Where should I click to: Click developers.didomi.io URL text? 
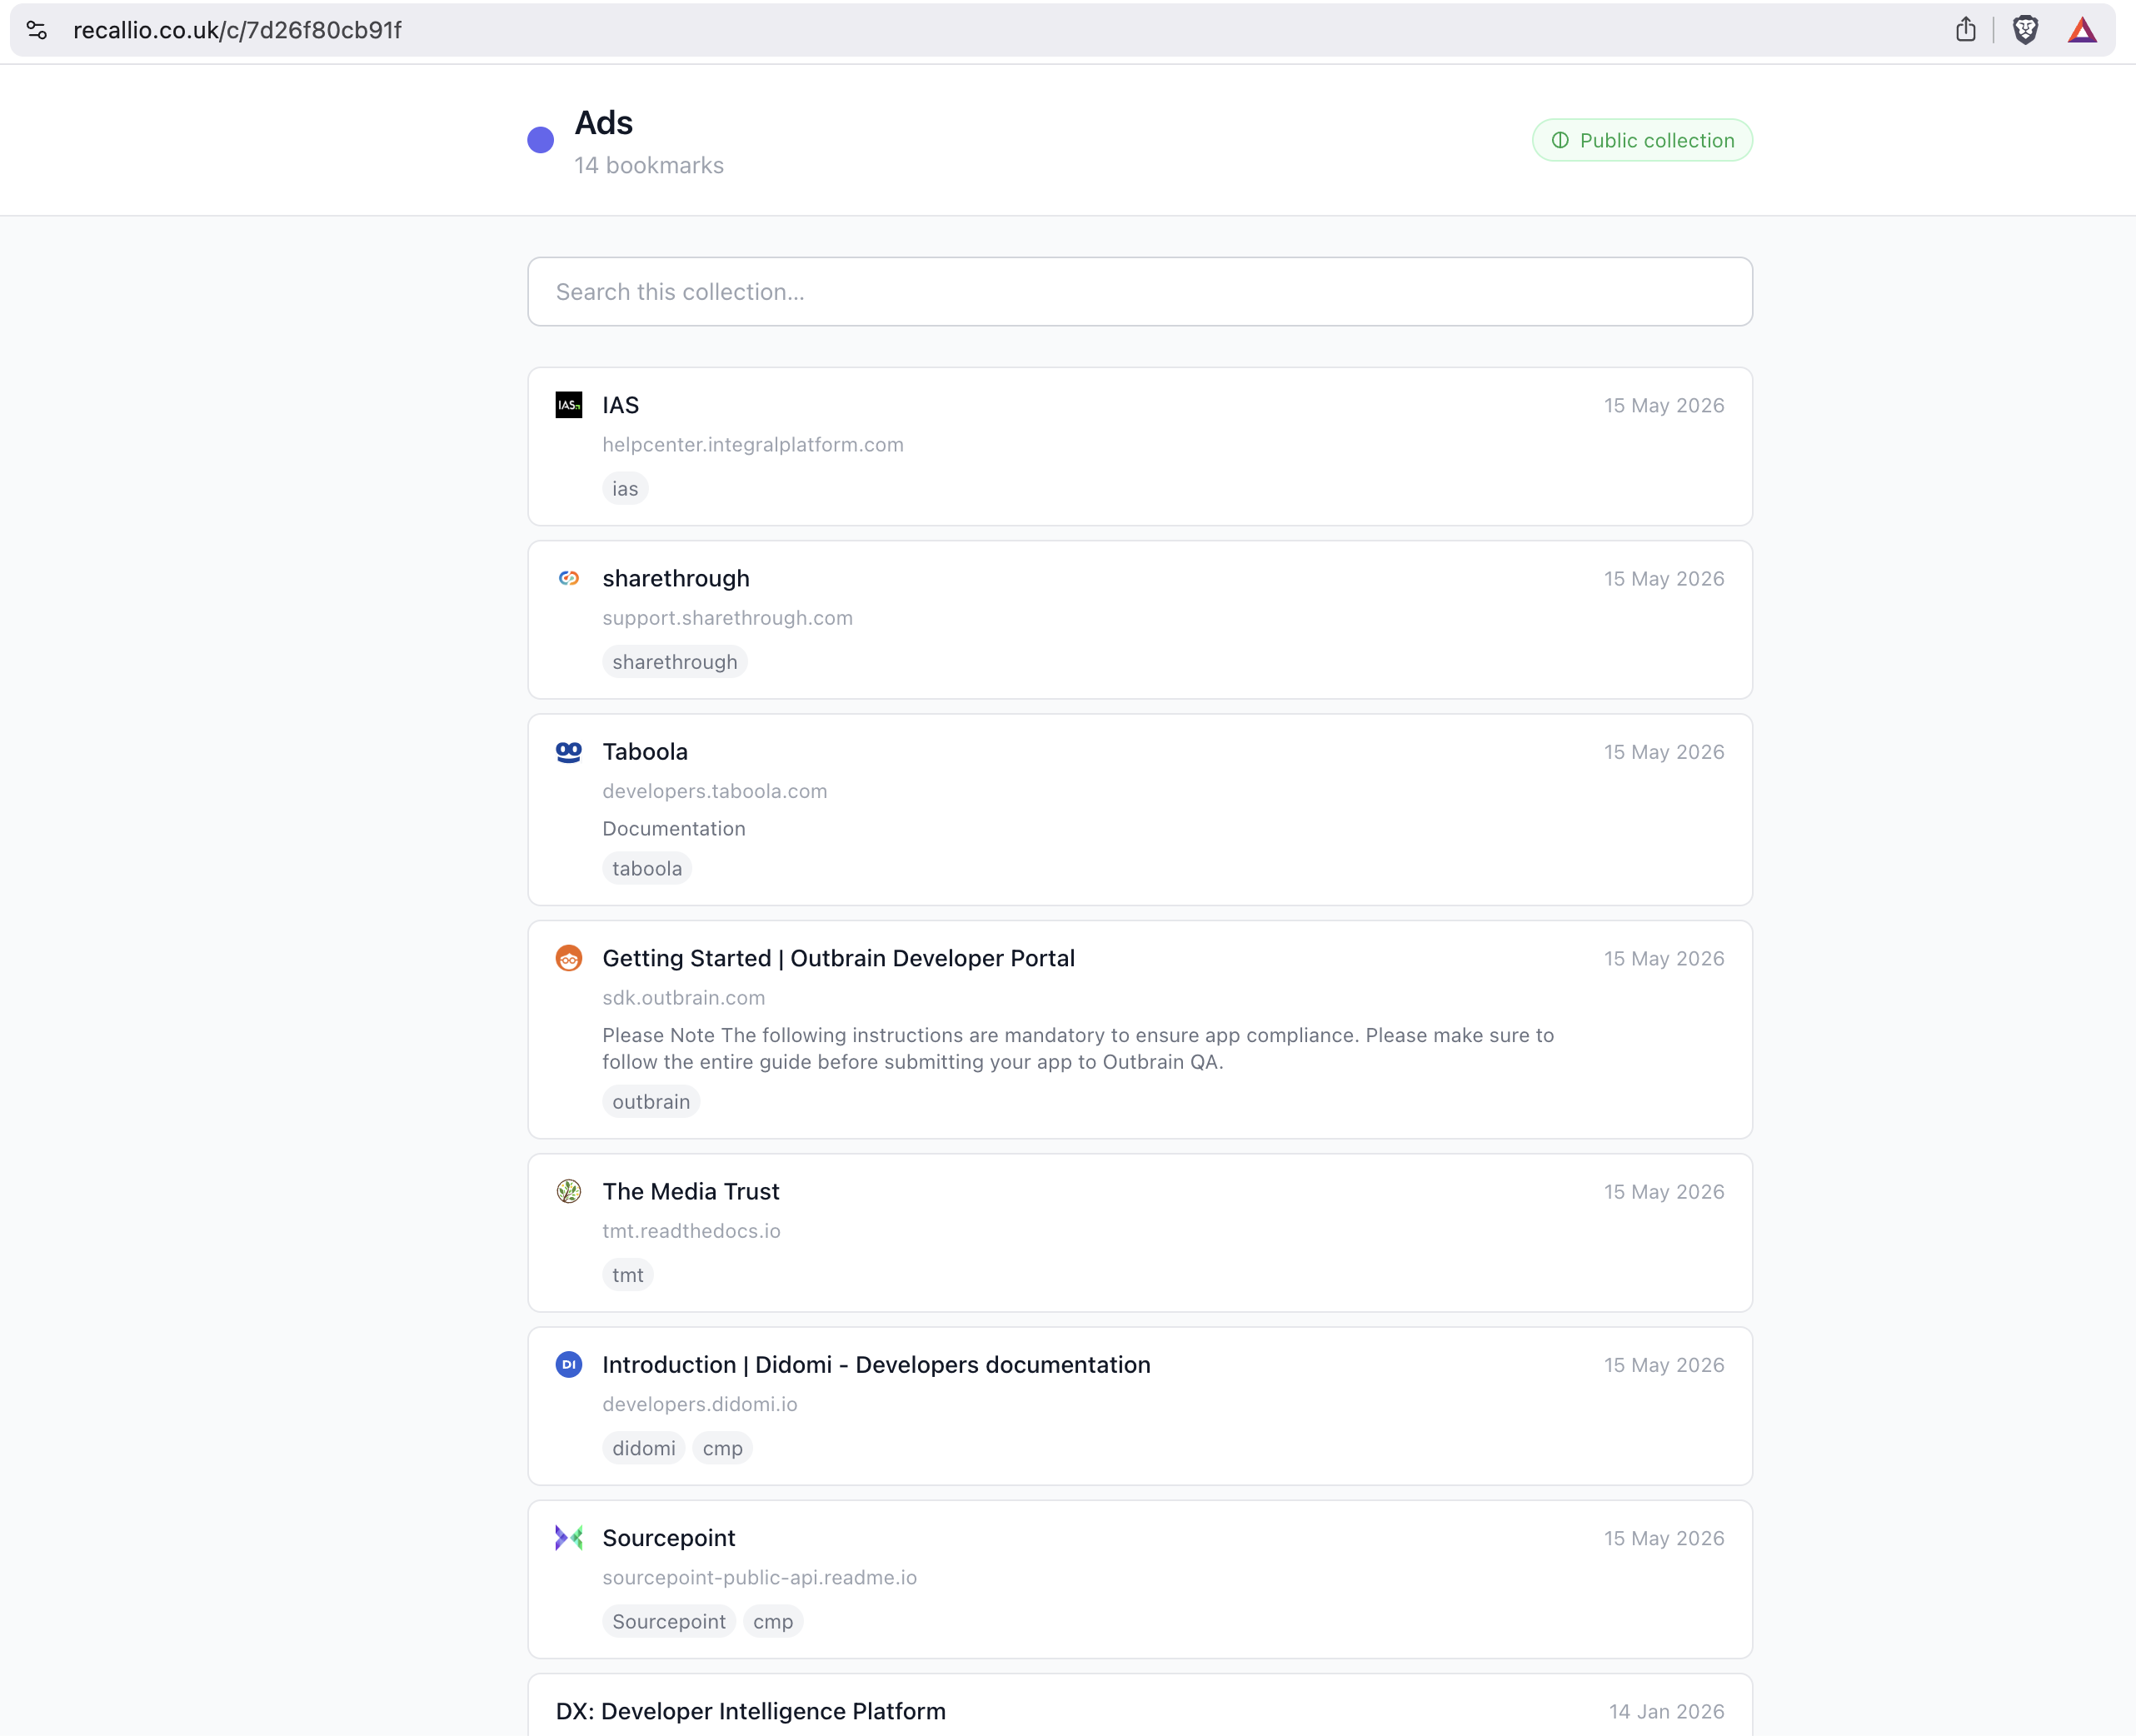[x=700, y=1404]
